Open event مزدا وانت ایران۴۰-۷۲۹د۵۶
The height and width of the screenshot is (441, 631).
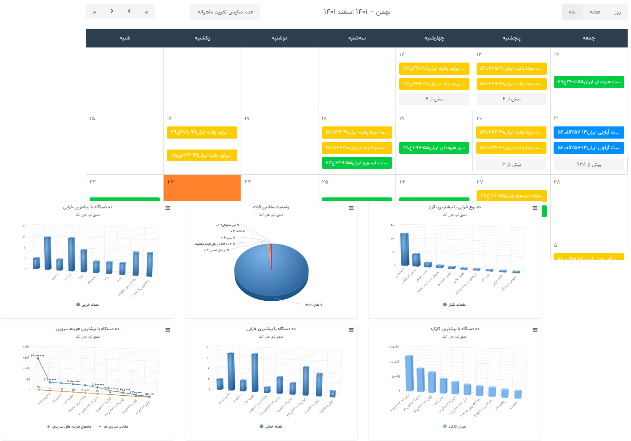pos(512,84)
